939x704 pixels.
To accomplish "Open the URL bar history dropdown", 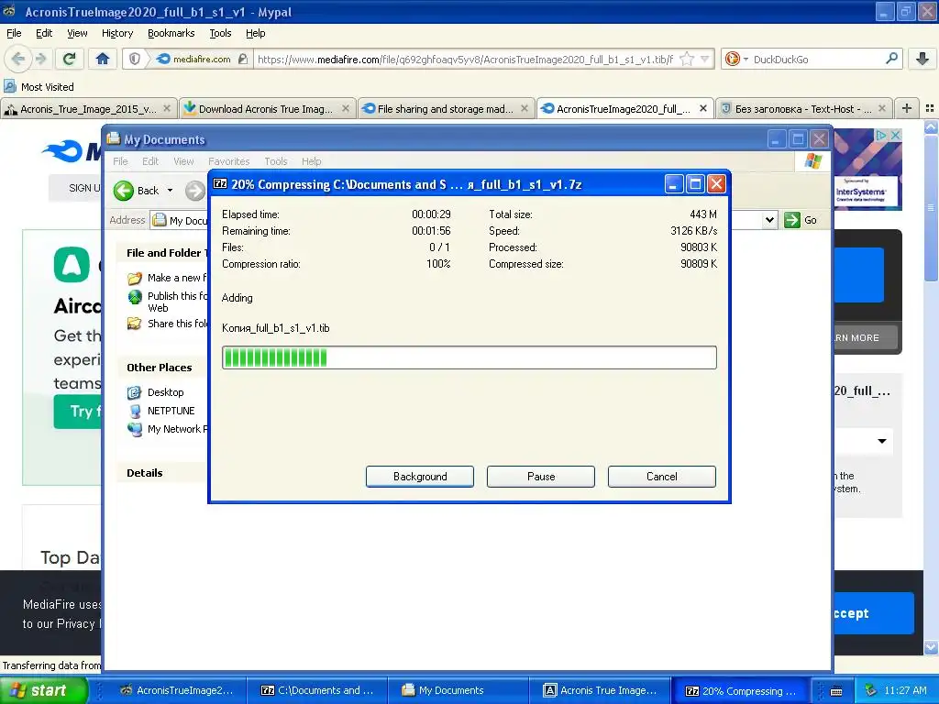I will (705, 59).
